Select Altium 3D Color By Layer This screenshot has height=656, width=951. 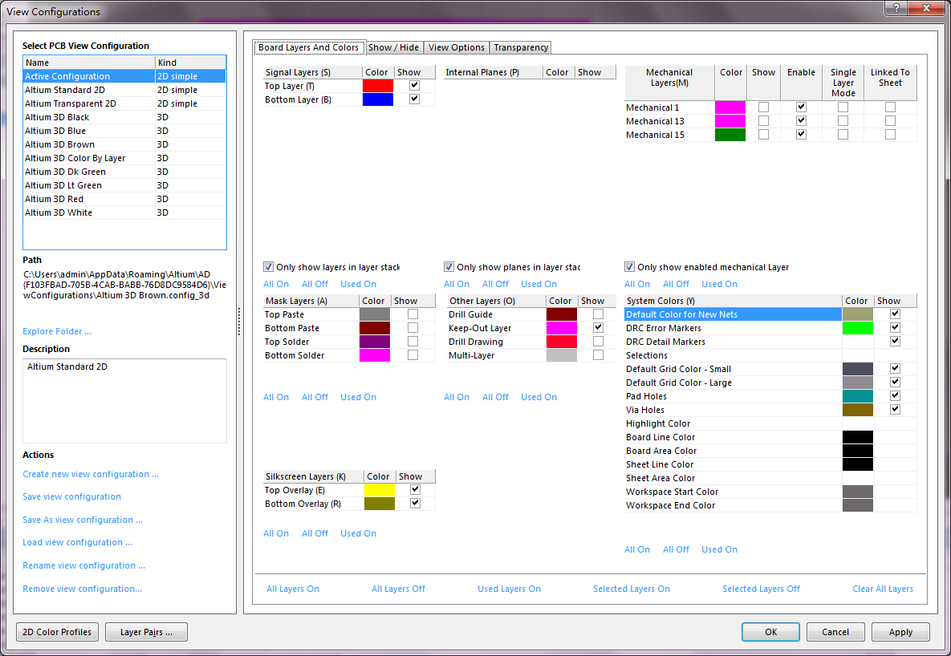click(x=124, y=158)
